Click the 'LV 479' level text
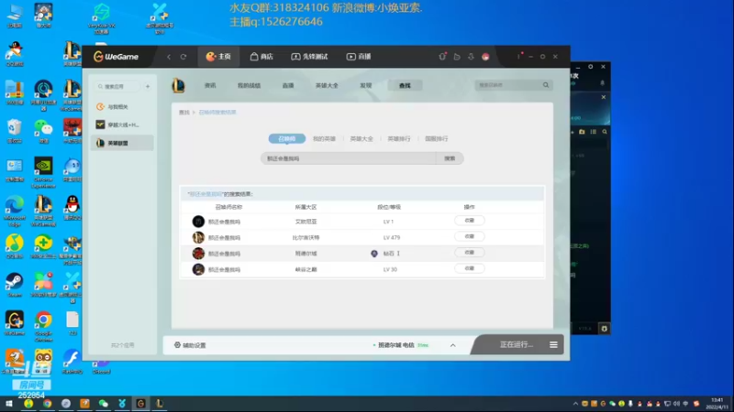Screen dimensions: 734x412 point(392,237)
